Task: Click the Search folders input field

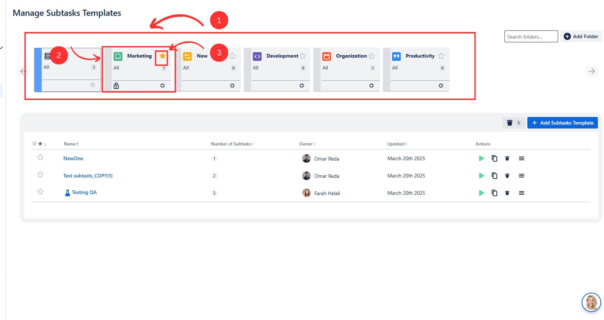Action: (531, 37)
